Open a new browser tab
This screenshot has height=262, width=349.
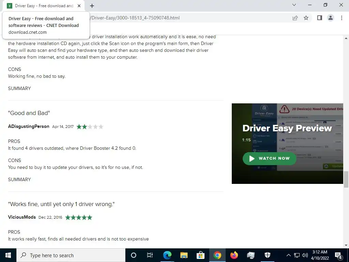(92, 6)
